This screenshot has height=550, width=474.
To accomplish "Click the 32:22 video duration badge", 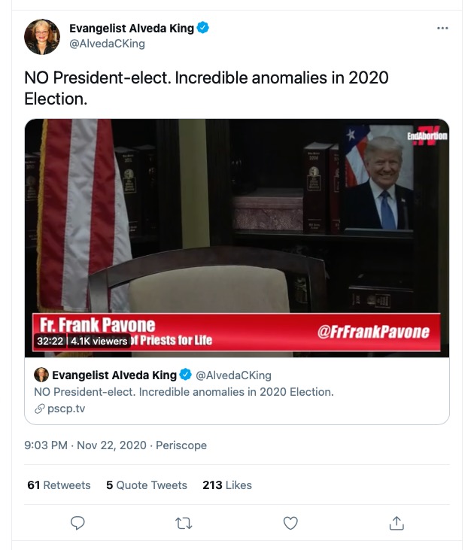I will [51, 341].
